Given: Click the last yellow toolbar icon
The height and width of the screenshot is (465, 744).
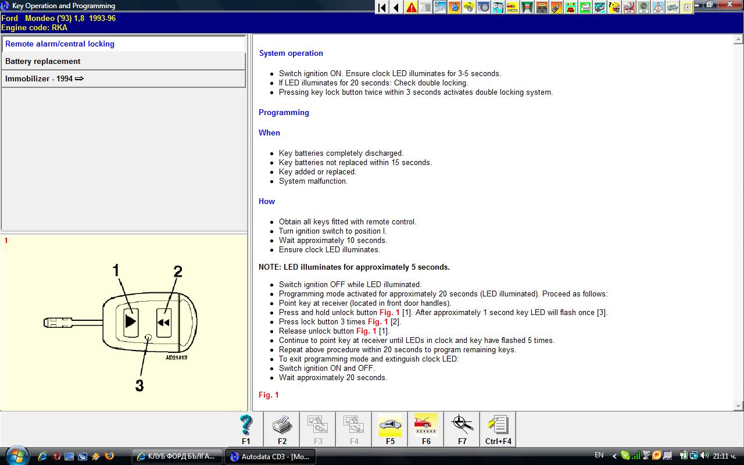Looking at the screenshot, I should coord(687,8).
